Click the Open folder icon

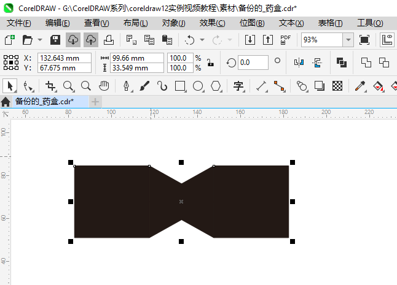(x=27, y=40)
